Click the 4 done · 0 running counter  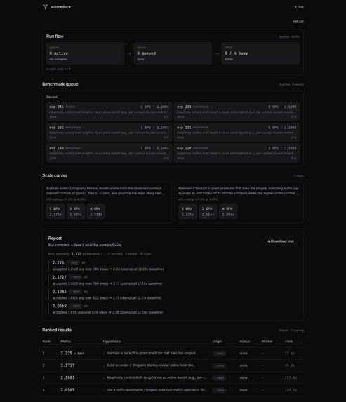[291, 330]
